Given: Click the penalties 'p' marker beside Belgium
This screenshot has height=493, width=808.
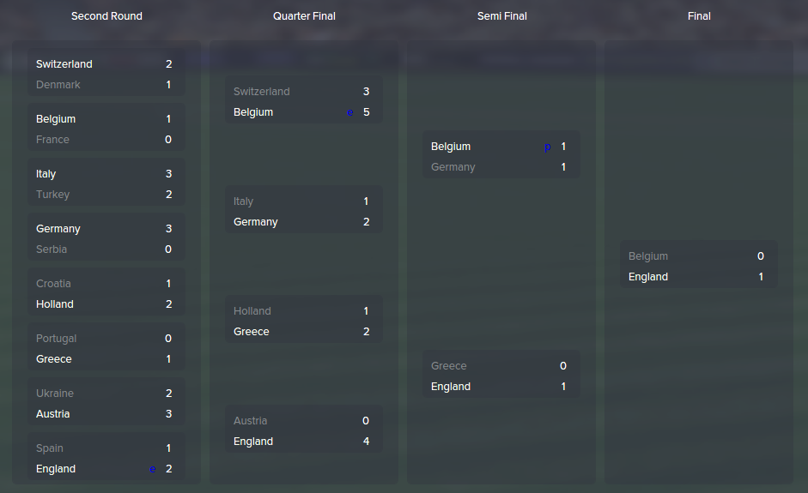Looking at the screenshot, I should (x=547, y=147).
